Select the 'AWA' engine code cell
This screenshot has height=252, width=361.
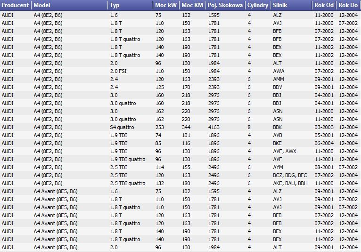click(x=279, y=71)
